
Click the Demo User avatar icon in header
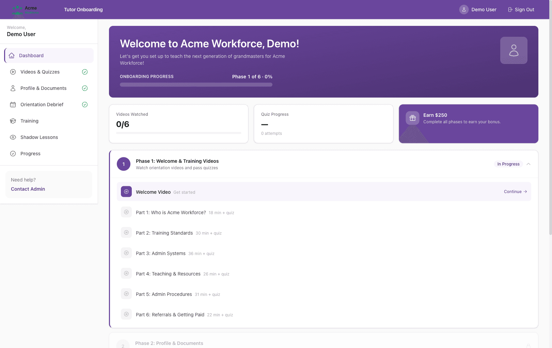464,10
